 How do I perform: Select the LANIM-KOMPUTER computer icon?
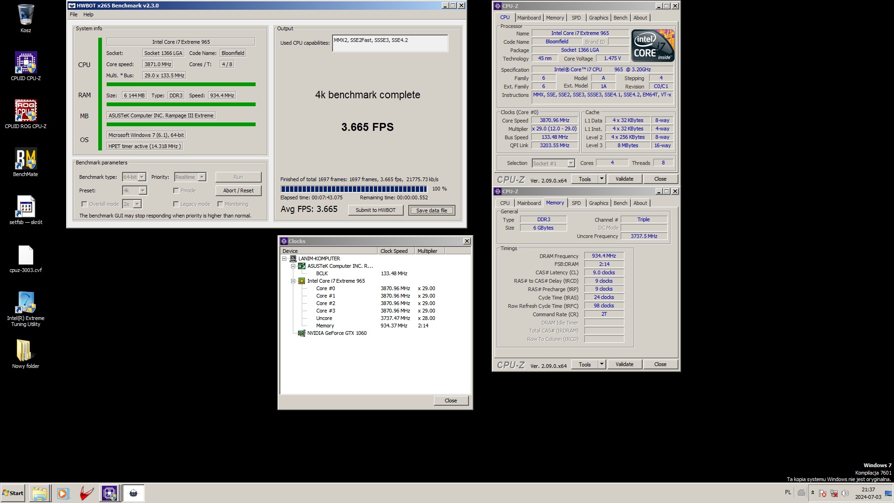(x=293, y=258)
